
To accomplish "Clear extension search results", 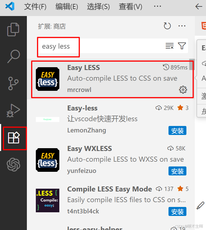I will (170, 46).
